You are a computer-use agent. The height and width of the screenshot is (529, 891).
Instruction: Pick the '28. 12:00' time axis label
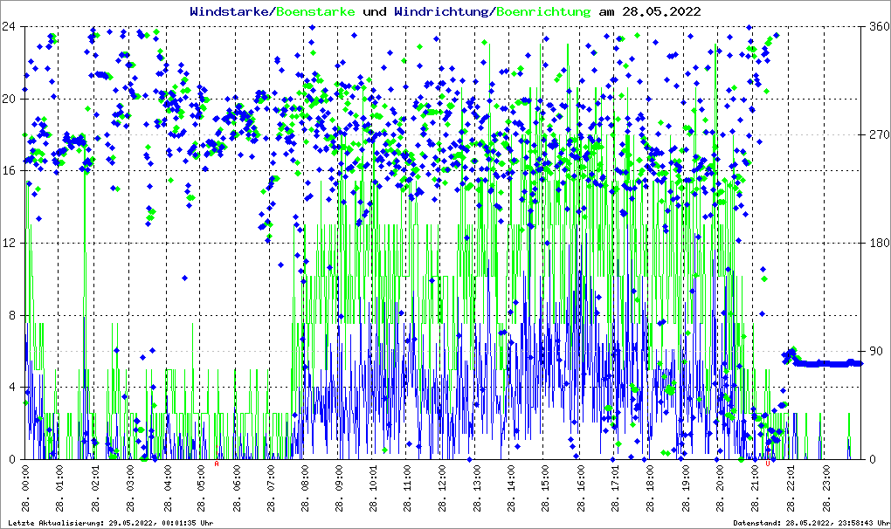click(442, 491)
